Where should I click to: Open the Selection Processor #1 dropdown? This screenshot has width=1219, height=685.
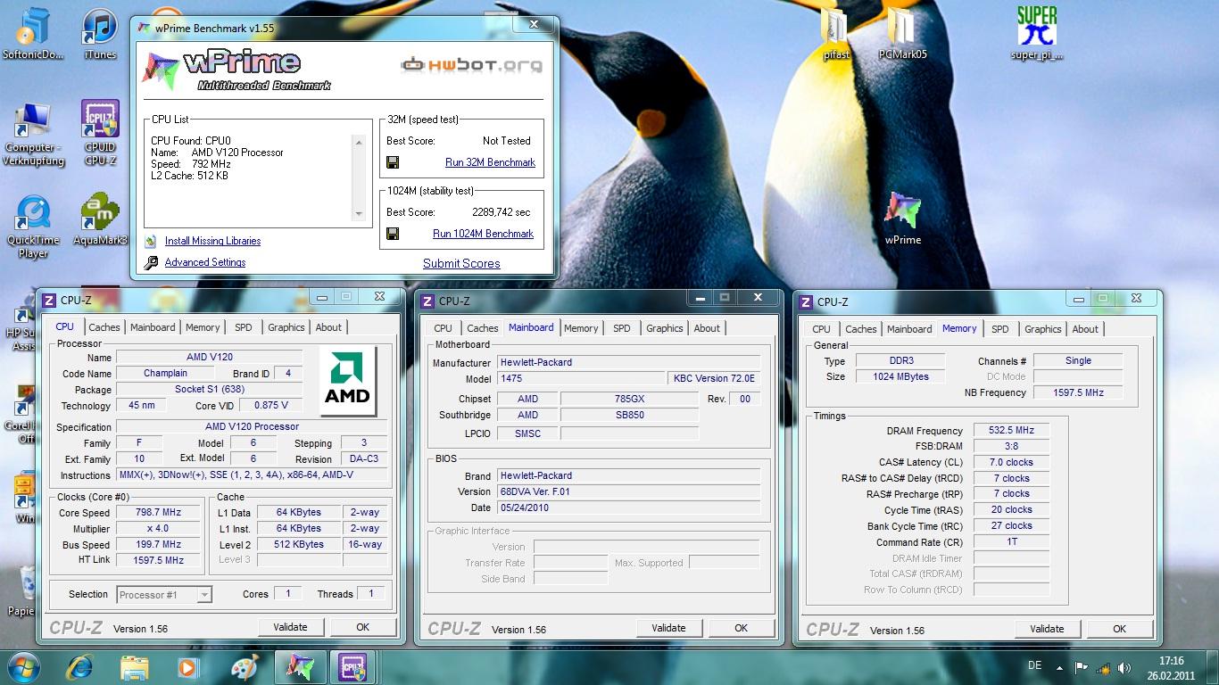click(163, 594)
